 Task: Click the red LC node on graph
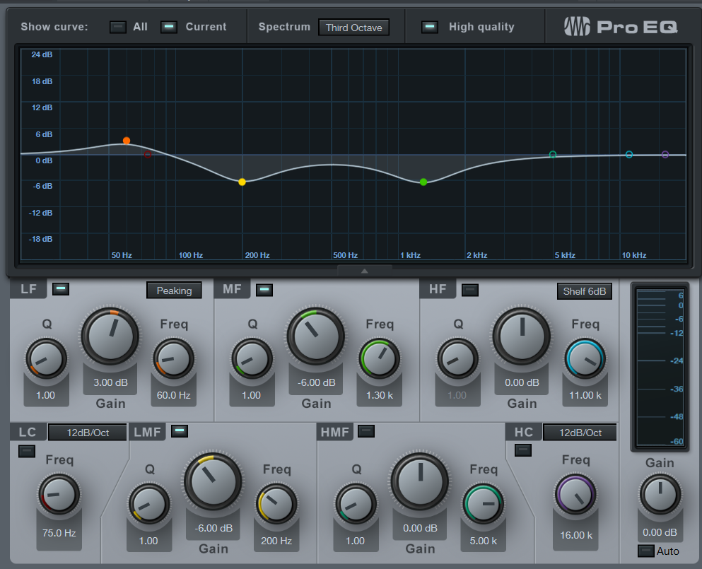point(148,154)
